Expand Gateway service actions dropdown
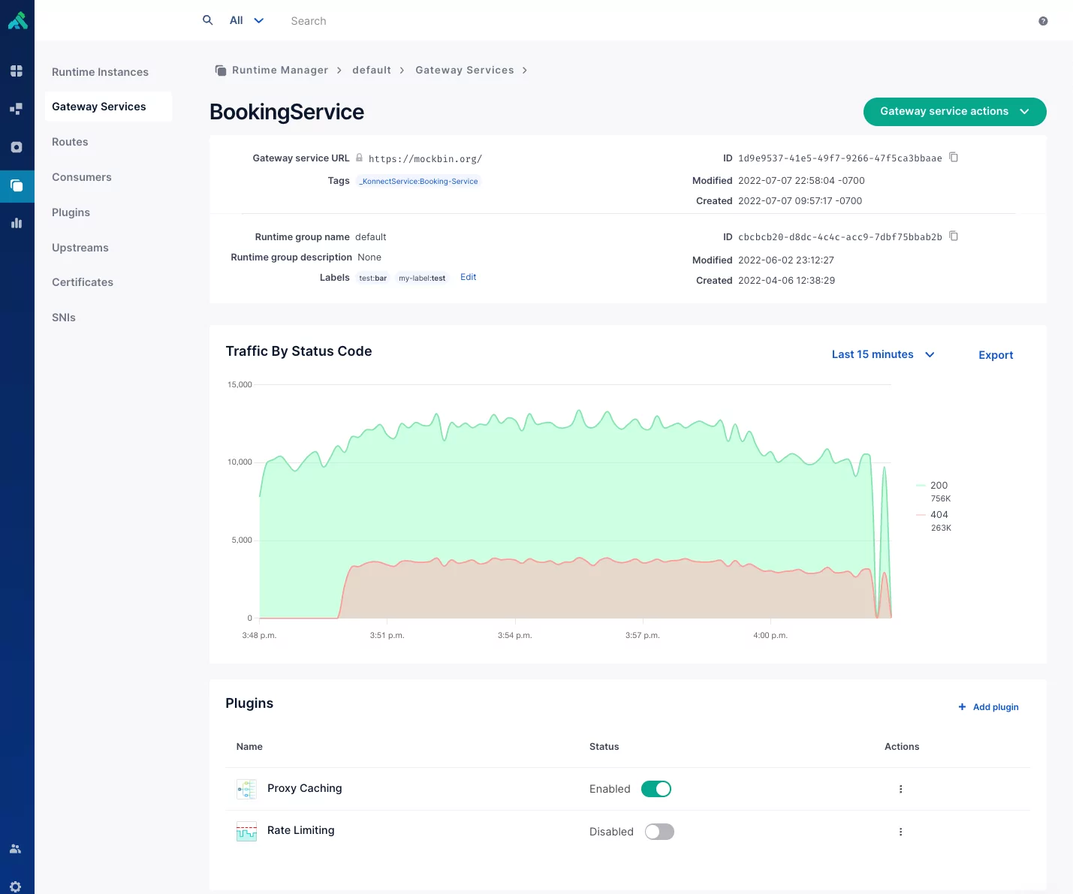The height and width of the screenshot is (894, 1073). click(x=954, y=111)
